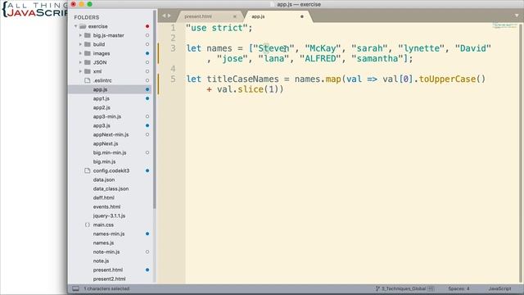The height and width of the screenshot is (295, 524).
Task: Click the blue status dot beside app1.js
Action: point(147,98)
